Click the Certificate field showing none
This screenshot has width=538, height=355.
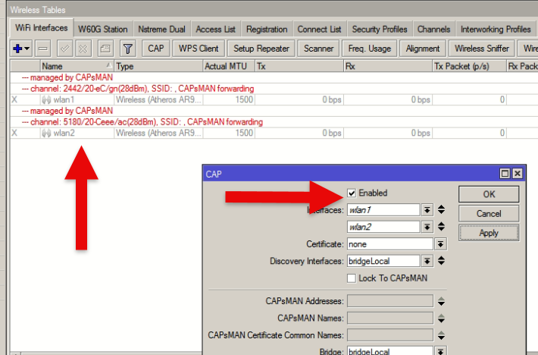click(390, 244)
